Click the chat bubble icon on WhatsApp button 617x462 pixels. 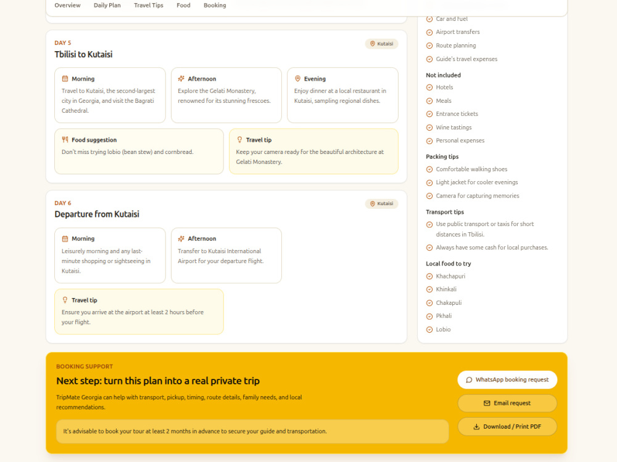(469, 380)
